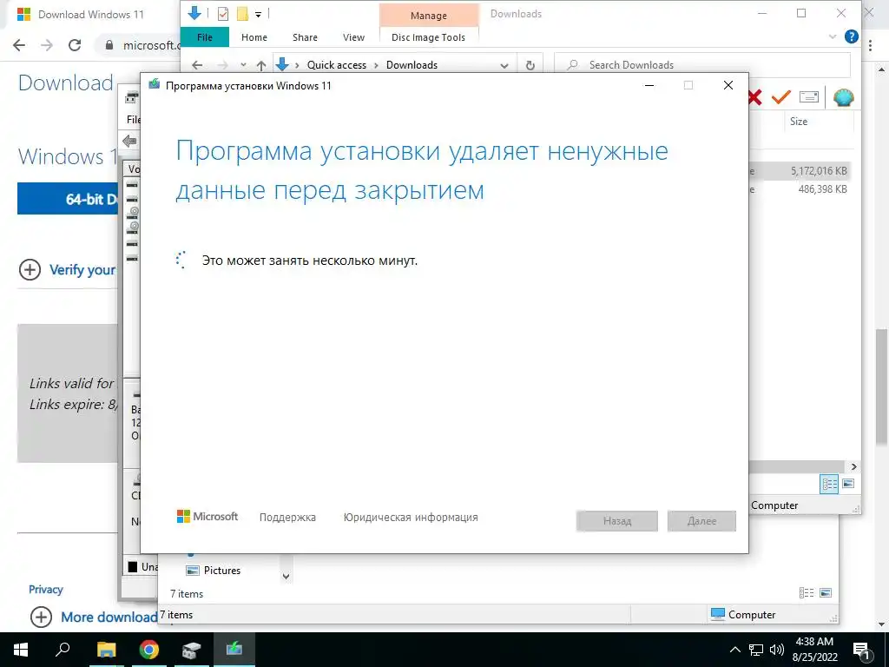Click the Properties checkmark icon in Explorer title bar
This screenshot has height=667, width=889.
(223, 14)
